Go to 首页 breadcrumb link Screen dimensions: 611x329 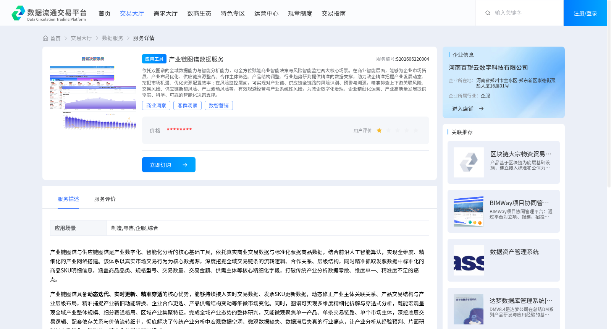(x=55, y=38)
